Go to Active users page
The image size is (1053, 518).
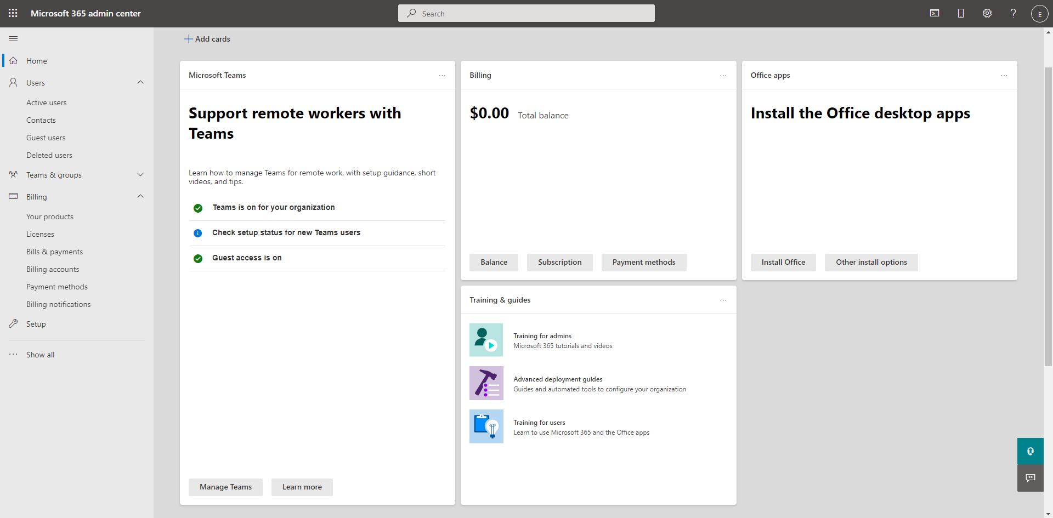tap(46, 103)
